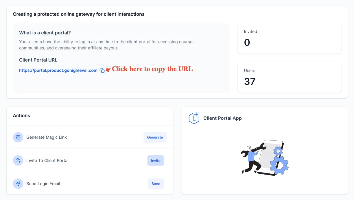Click the Send Login Email paper plane icon
354x200 pixels.
pyautogui.click(x=18, y=184)
